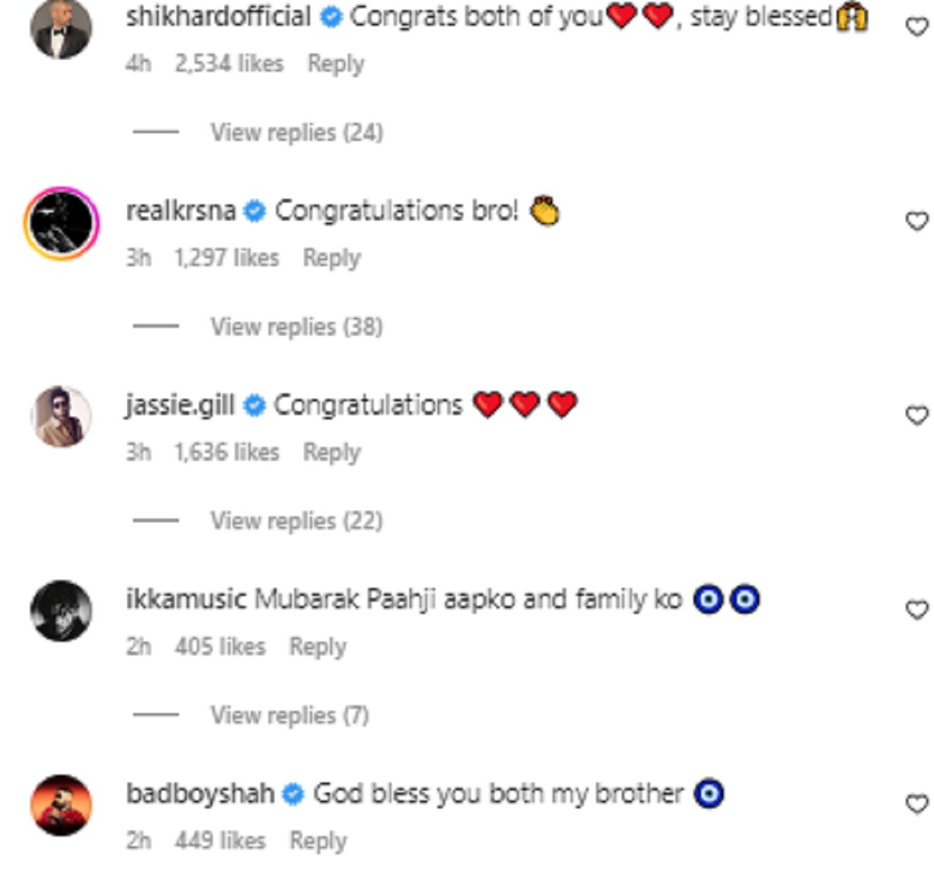Open shikhardofficial's profile picture
Screen dimensions: 934x872
(x=61, y=29)
